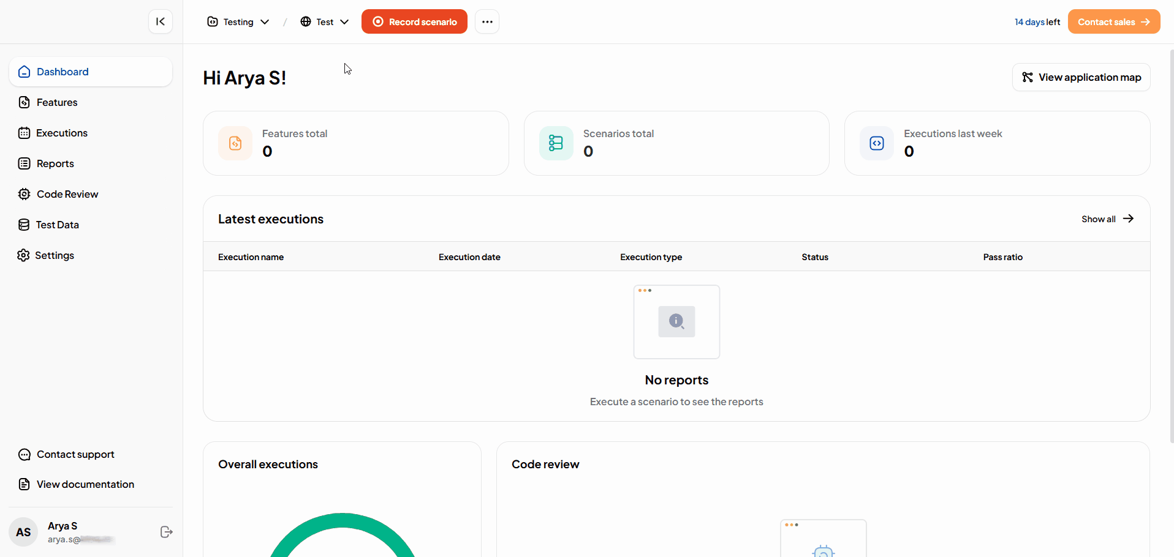1174x557 pixels.
Task: Open View application map
Action: pos(1081,77)
